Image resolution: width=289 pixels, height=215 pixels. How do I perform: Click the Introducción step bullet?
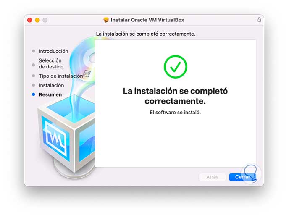tap(34, 51)
